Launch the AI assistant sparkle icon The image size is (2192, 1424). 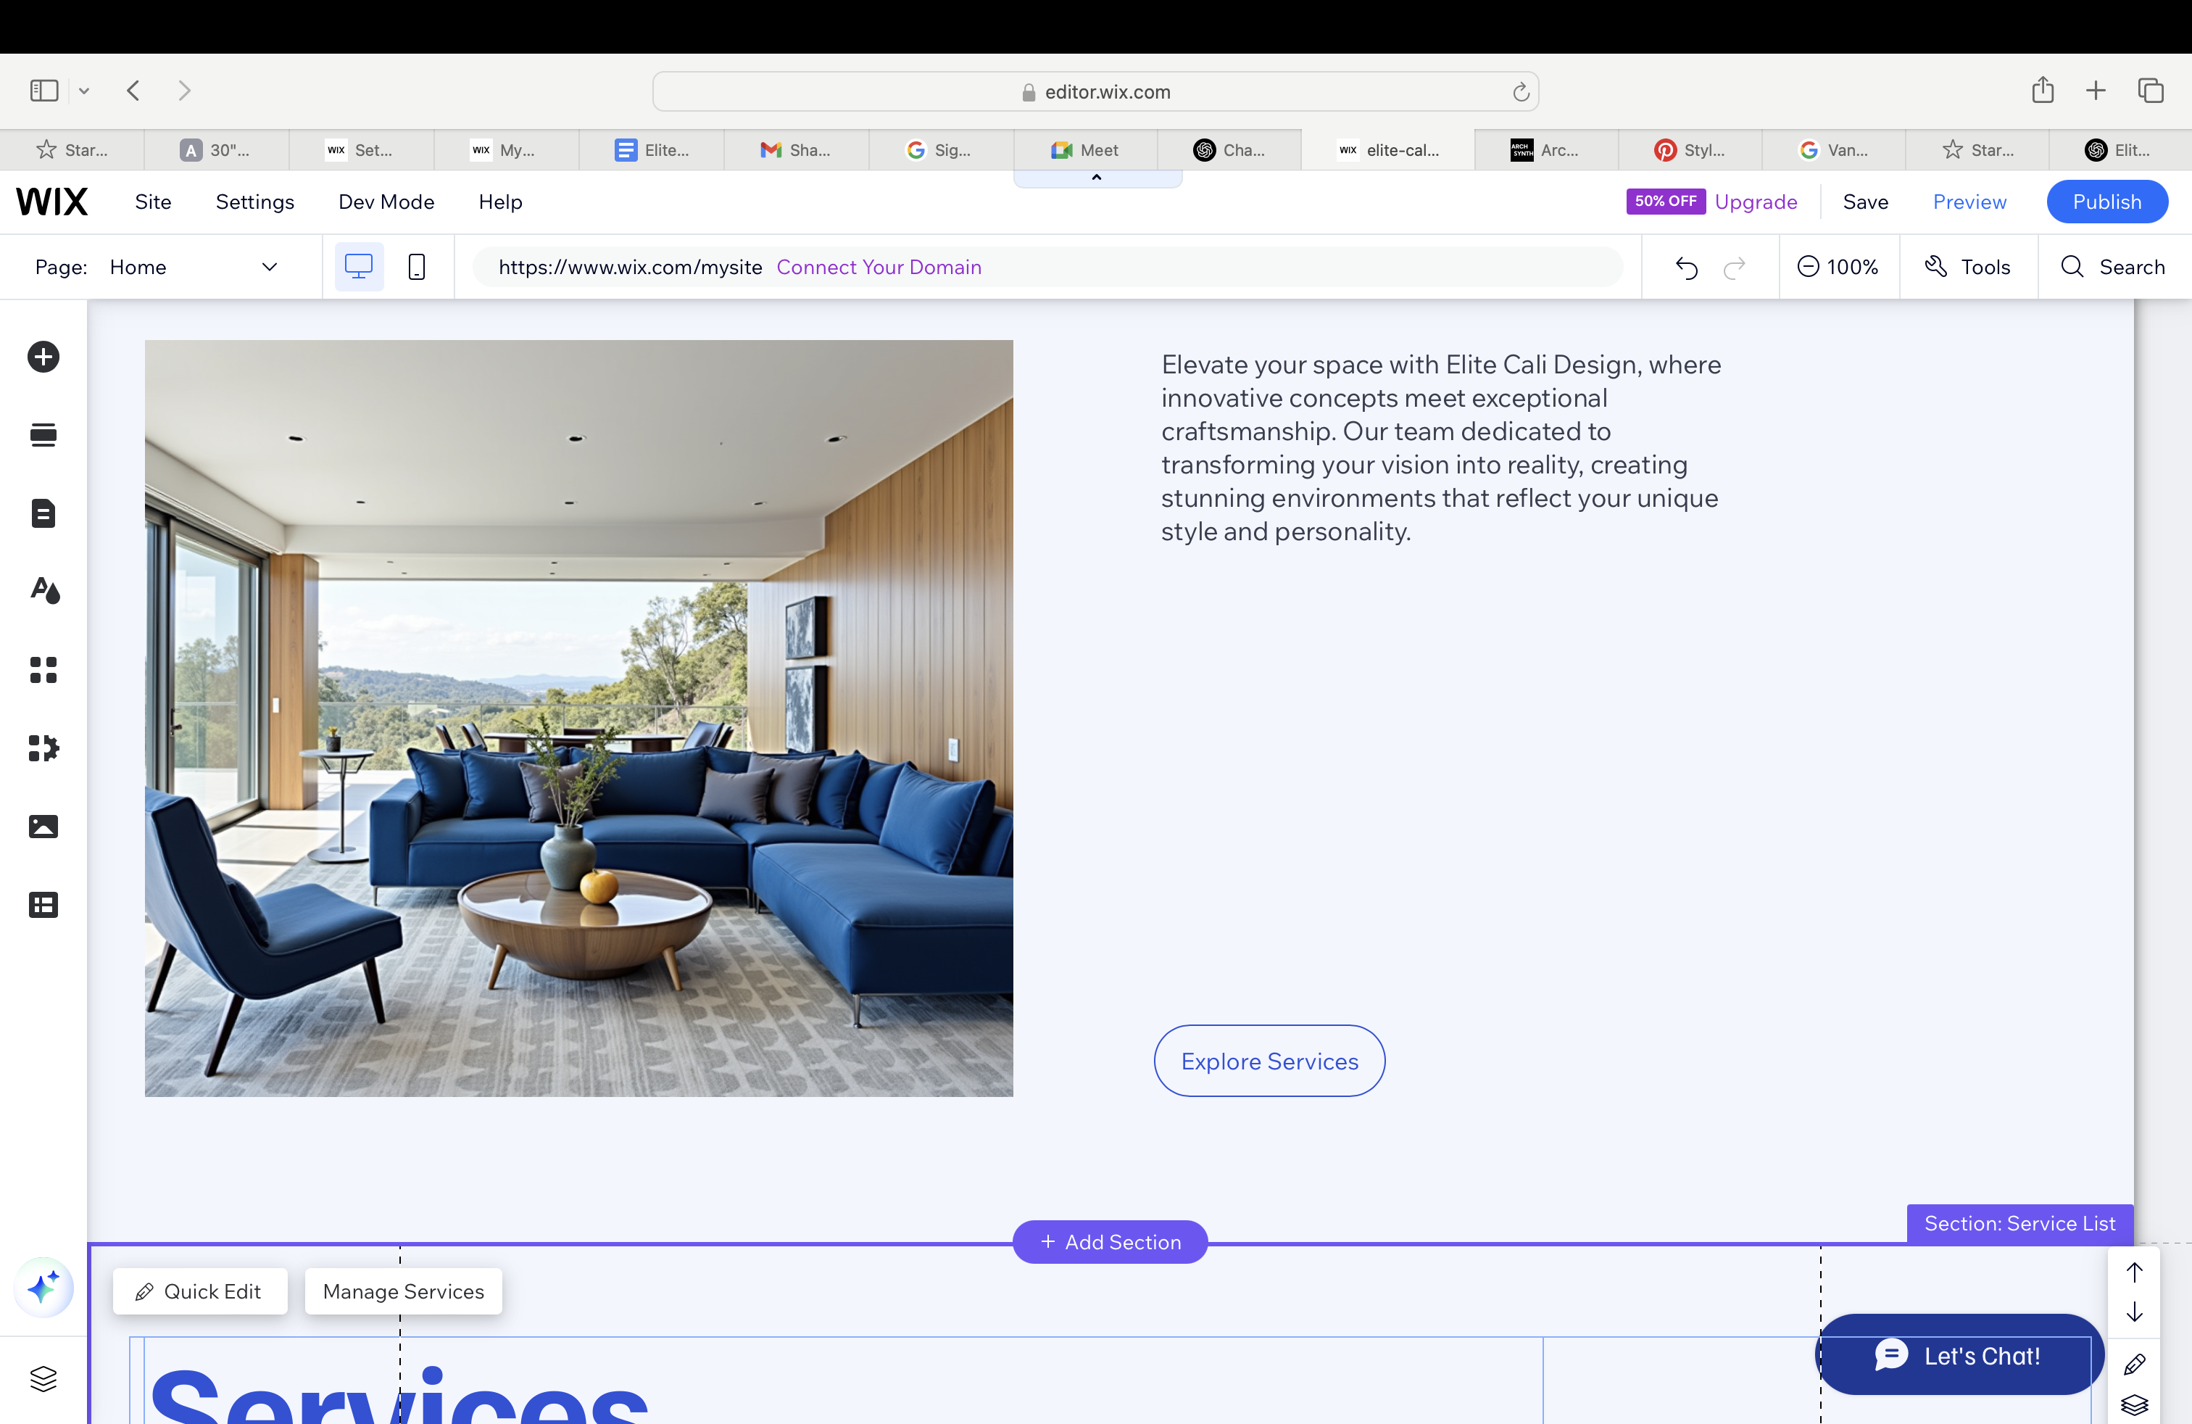[x=43, y=1287]
